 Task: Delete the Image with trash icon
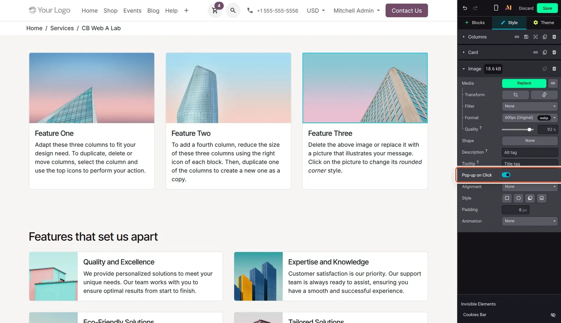(x=554, y=69)
